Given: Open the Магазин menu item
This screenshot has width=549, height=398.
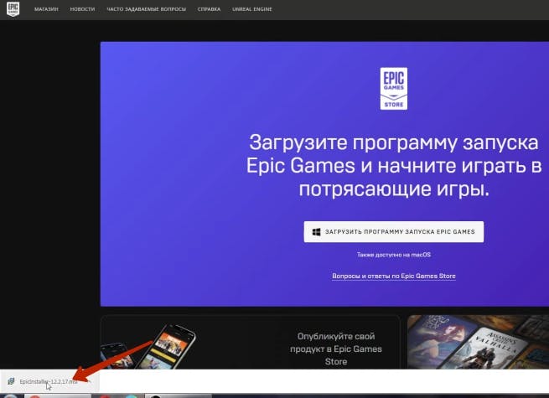Looking at the screenshot, I should [46, 9].
